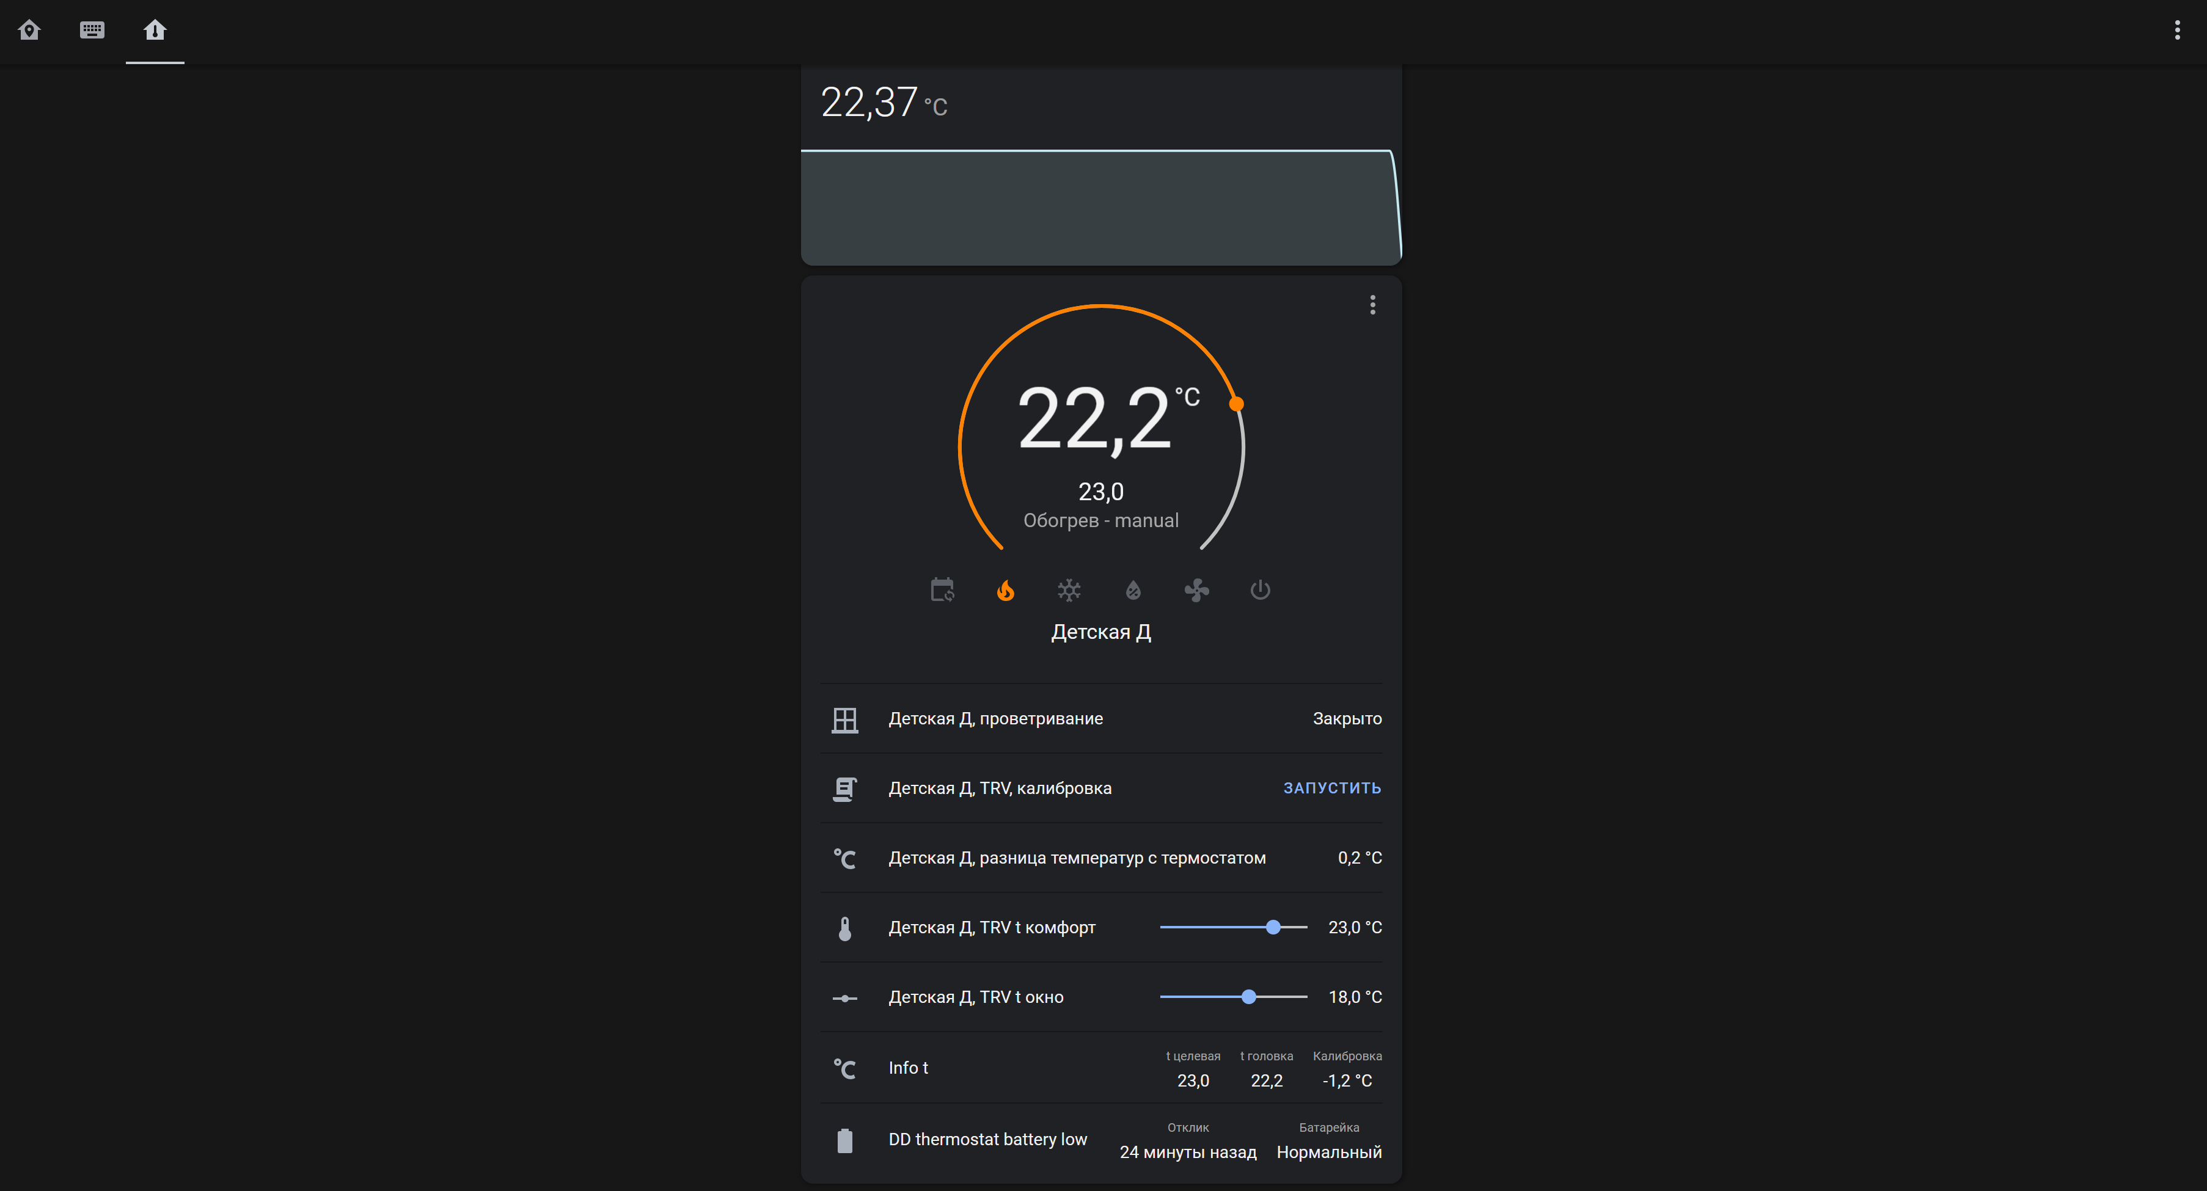Click the thermometer icon of TRV t комфорт

pyautogui.click(x=845, y=928)
